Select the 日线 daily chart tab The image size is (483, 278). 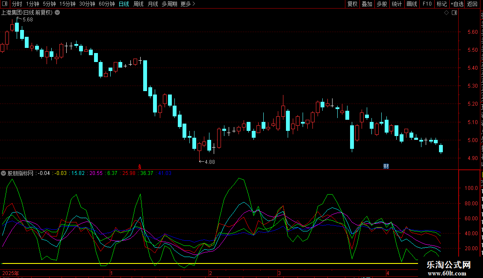point(124,4)
